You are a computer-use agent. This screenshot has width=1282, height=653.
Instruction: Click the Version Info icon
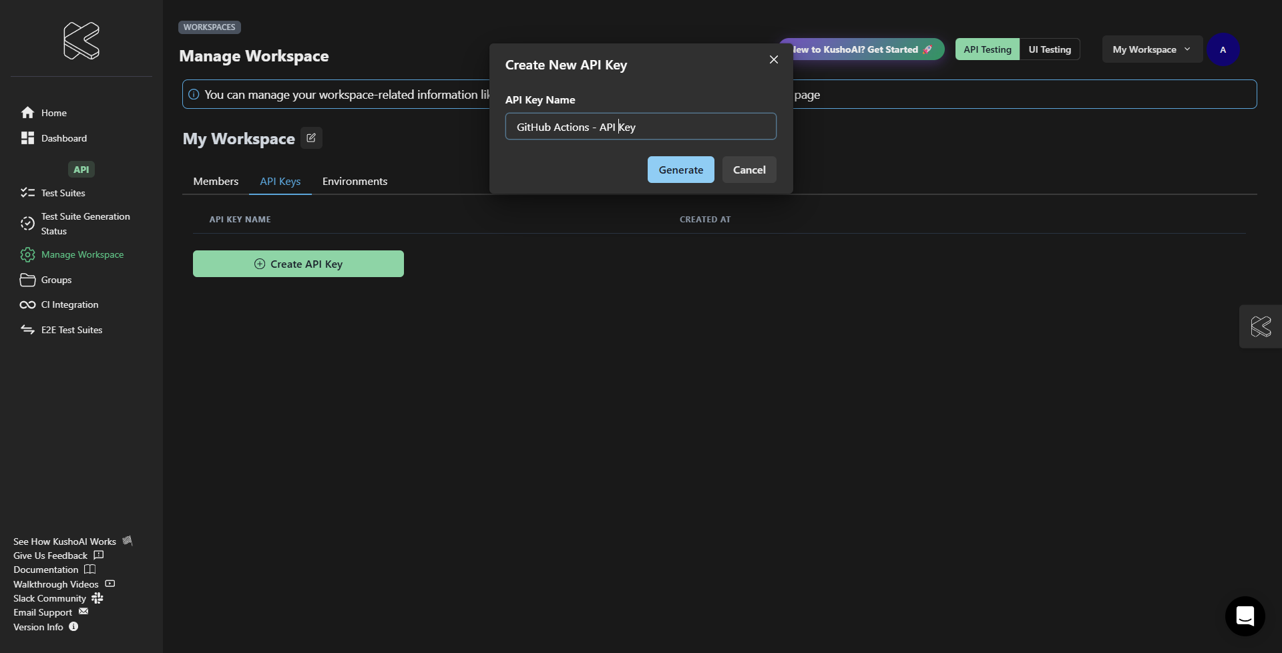click(x=73, y=627)
